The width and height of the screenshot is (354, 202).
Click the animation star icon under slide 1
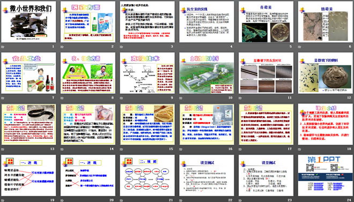(3, 47)
